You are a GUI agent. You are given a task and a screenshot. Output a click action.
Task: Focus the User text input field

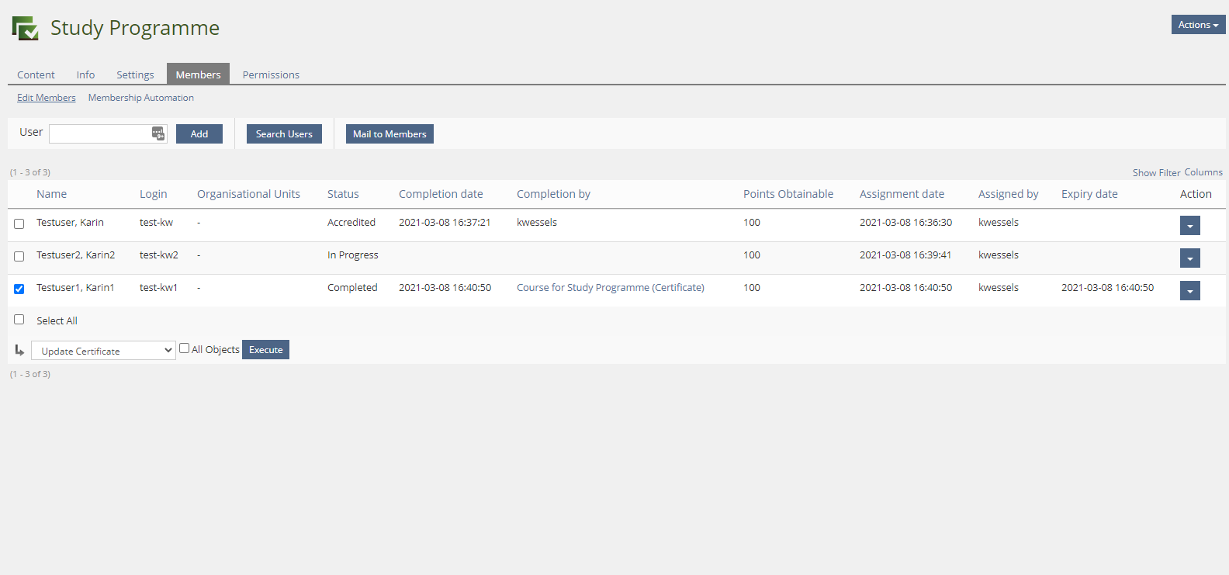pos(99,133)
